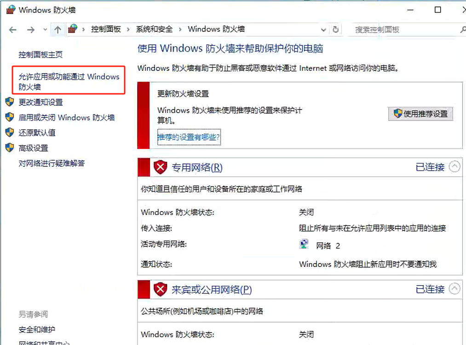The image size is (466, 345).
Task: Expand chevron after firewall icon in breadcrumb
Action: tap(84, 29)
